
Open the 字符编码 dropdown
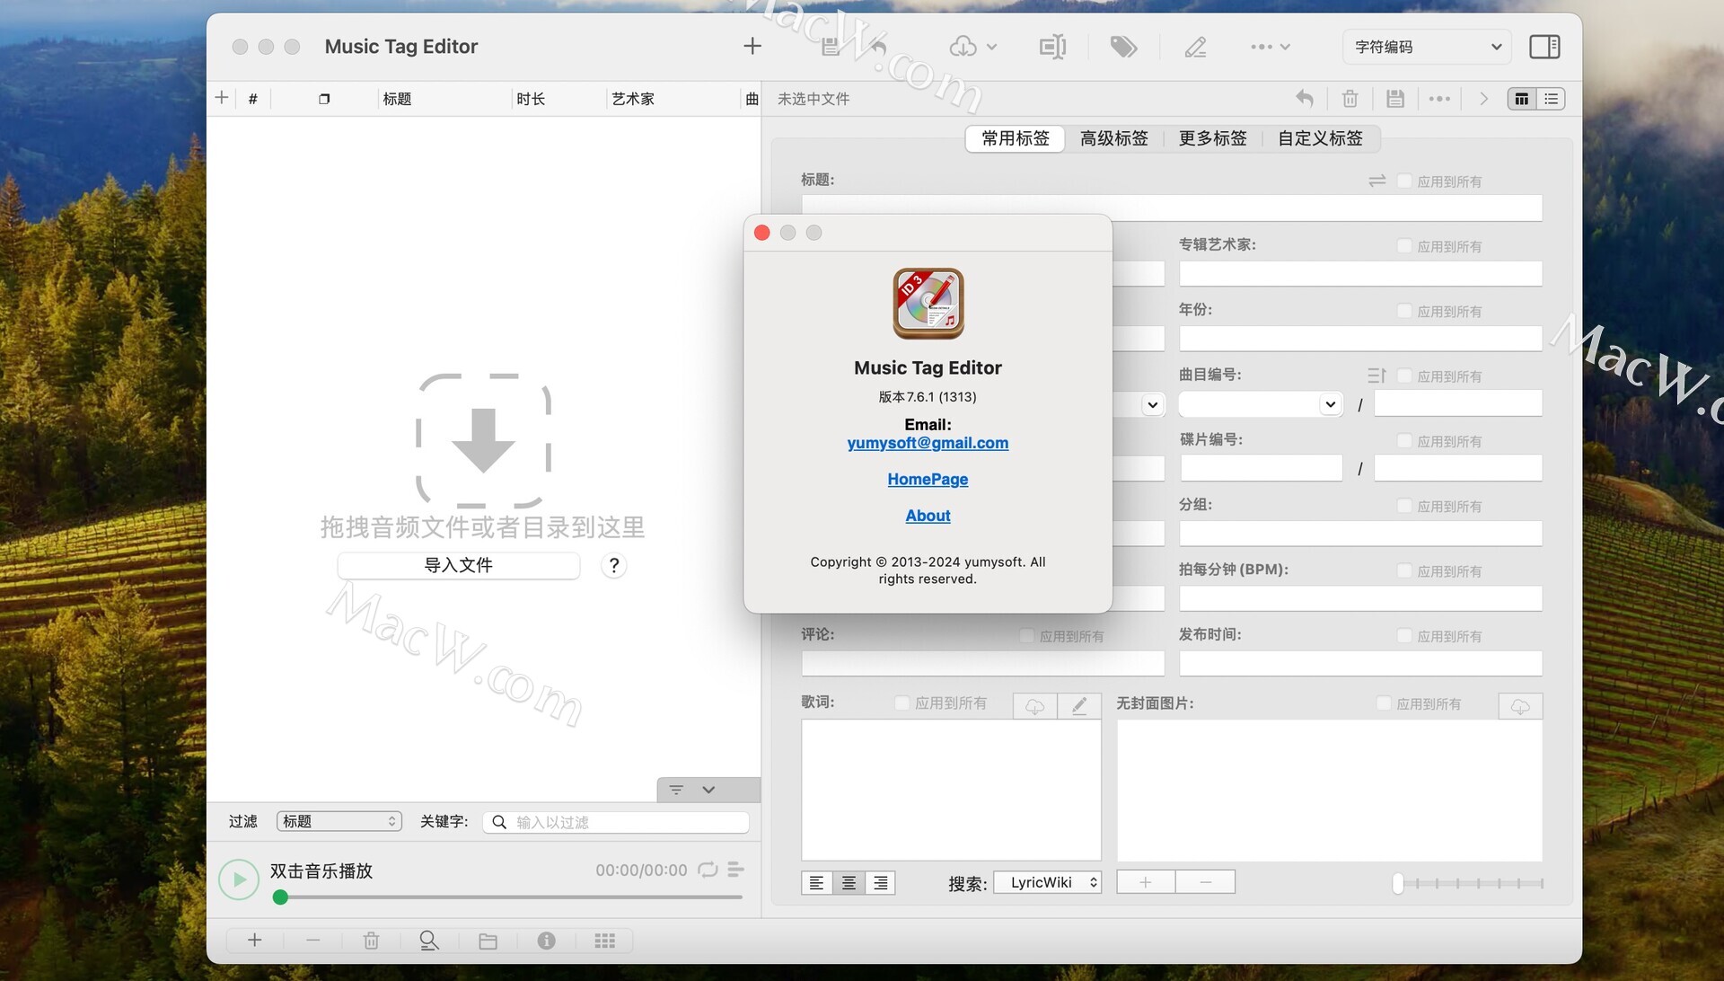(1427, 47)
